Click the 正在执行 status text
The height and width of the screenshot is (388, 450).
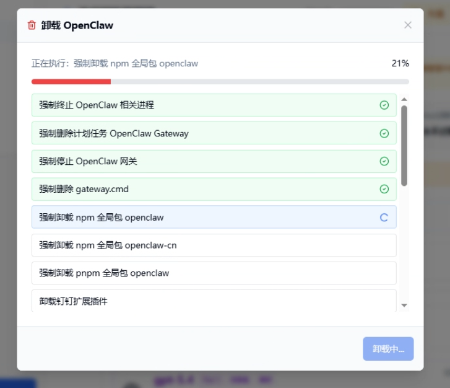115,63
